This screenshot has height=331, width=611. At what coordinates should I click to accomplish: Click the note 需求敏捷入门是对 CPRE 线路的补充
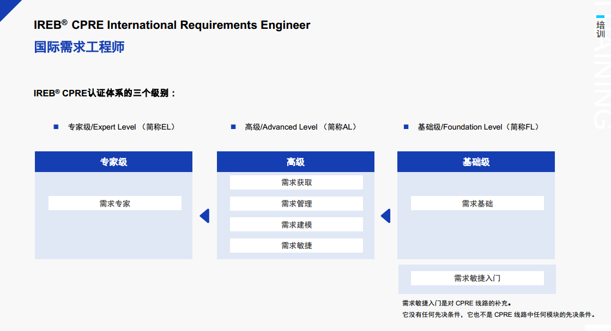[456, 303]
